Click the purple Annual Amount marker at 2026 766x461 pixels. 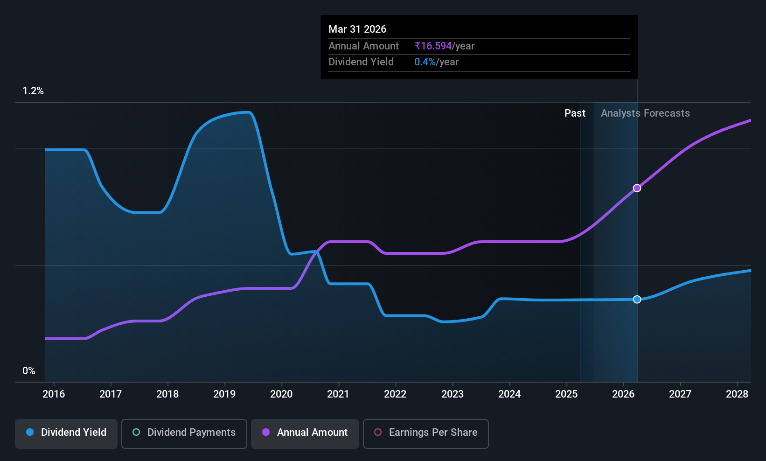tap(637, 188)
